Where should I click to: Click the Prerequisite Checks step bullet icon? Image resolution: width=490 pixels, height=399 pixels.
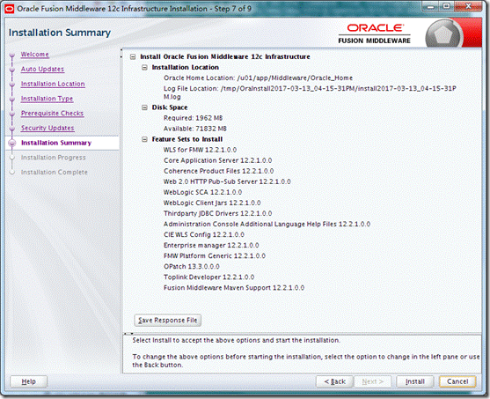[x=12, y=115]
